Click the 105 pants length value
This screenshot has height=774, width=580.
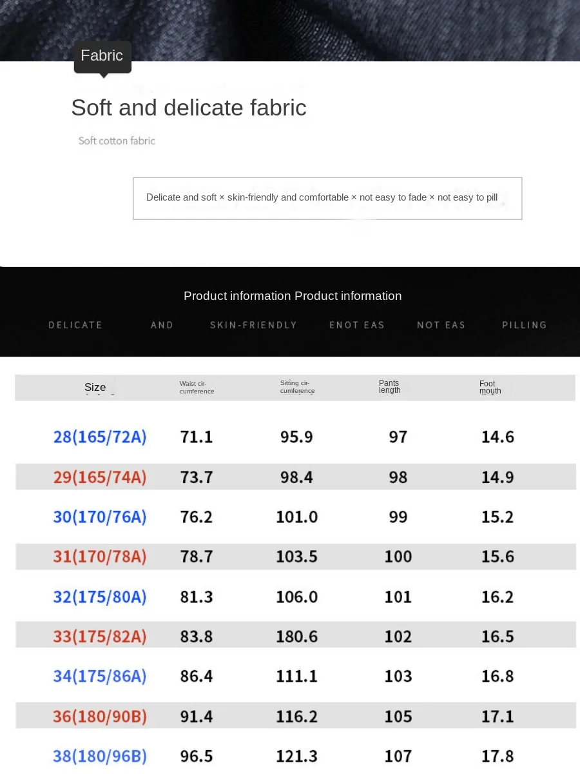(x=398, y=717)
